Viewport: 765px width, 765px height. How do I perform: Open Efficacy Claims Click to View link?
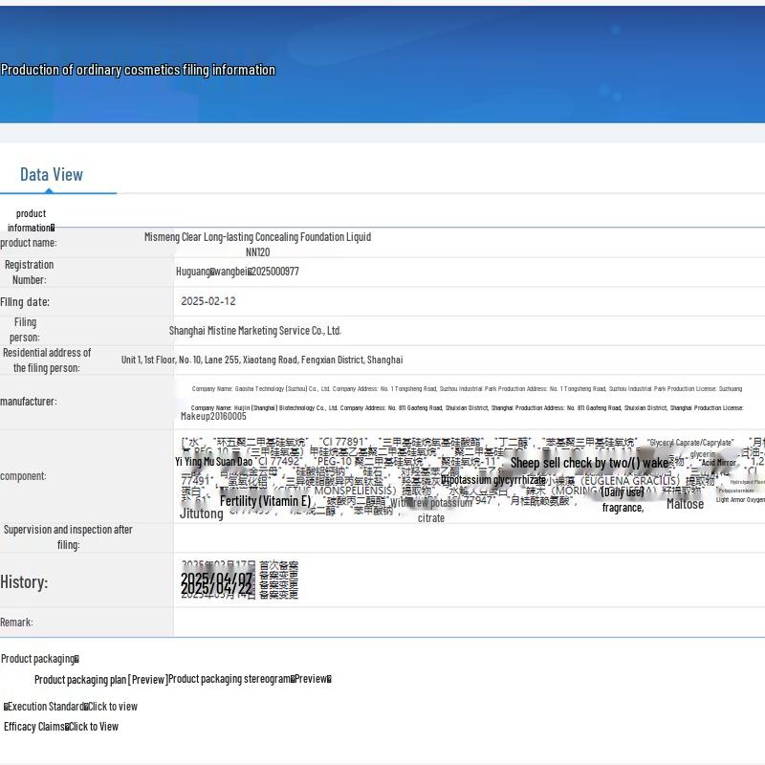[x=61, y=727]
